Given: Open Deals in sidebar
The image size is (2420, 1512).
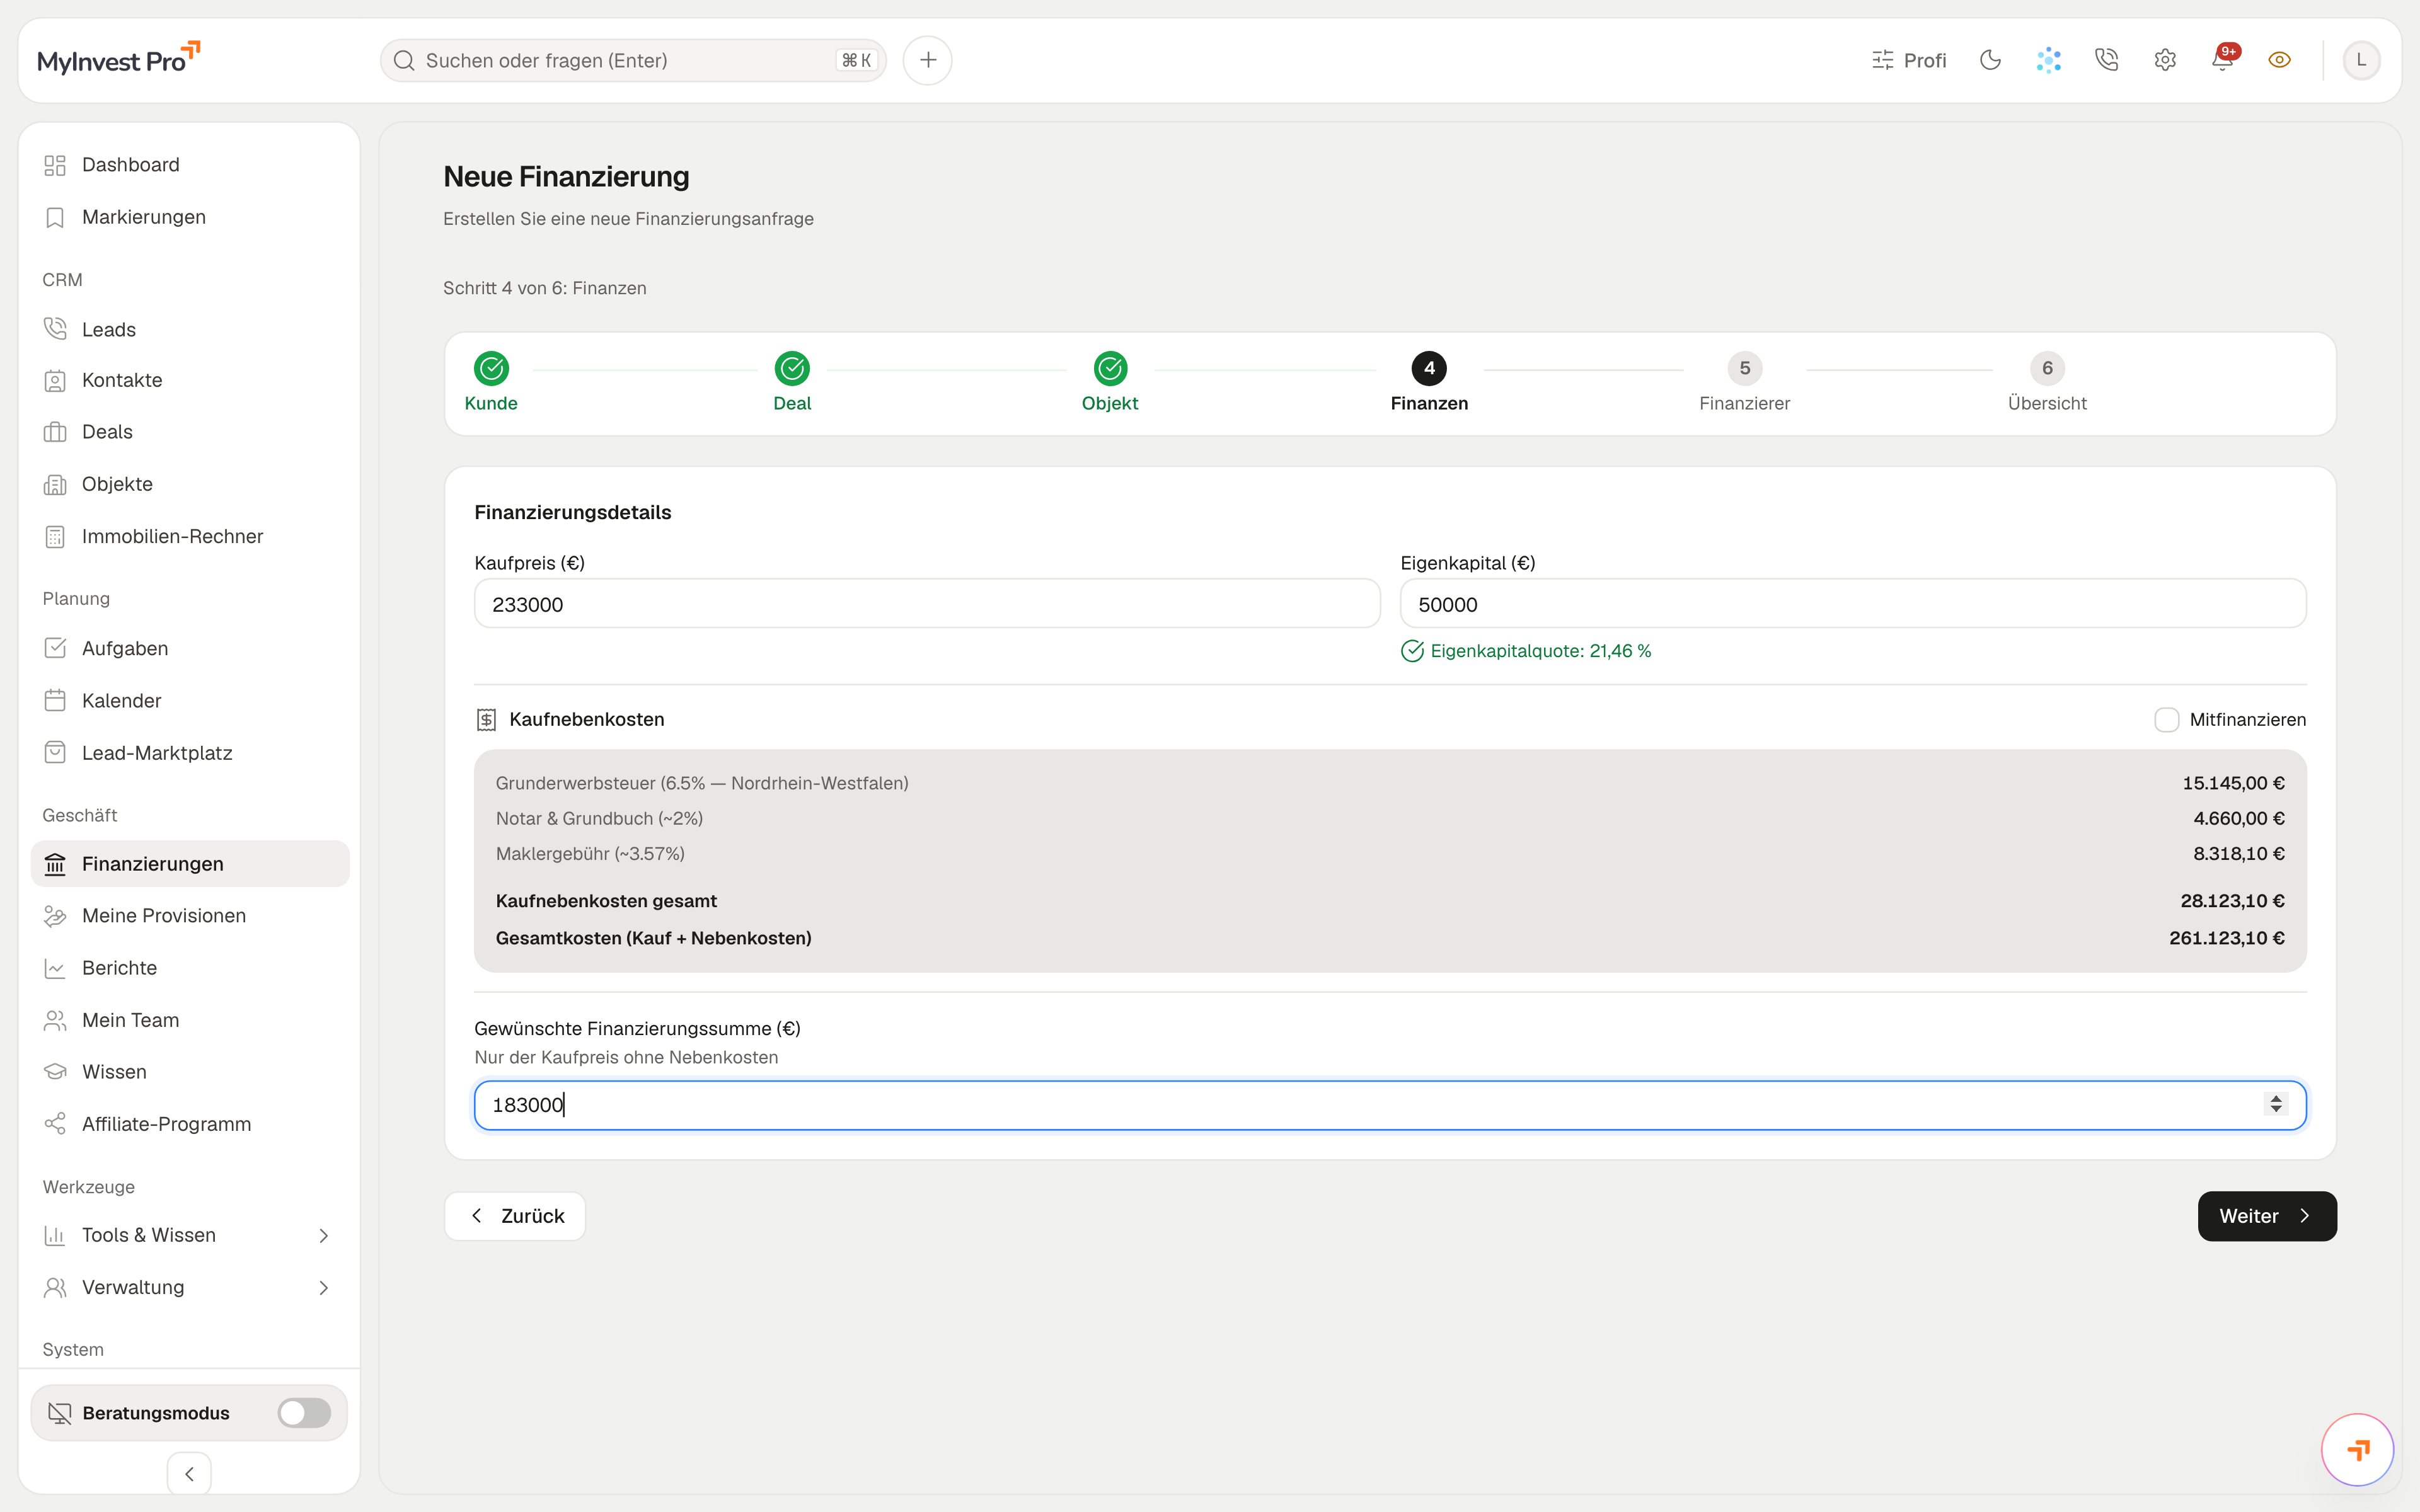Looking at the screenshot, I should pos(190,432).
